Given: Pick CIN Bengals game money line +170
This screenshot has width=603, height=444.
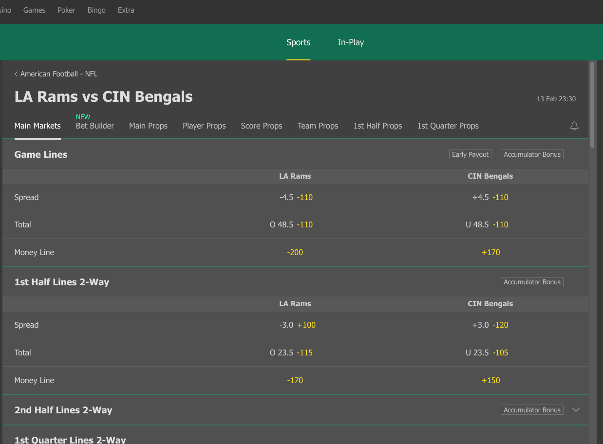Looking at the screenshot, I should (x=490, y=252).
